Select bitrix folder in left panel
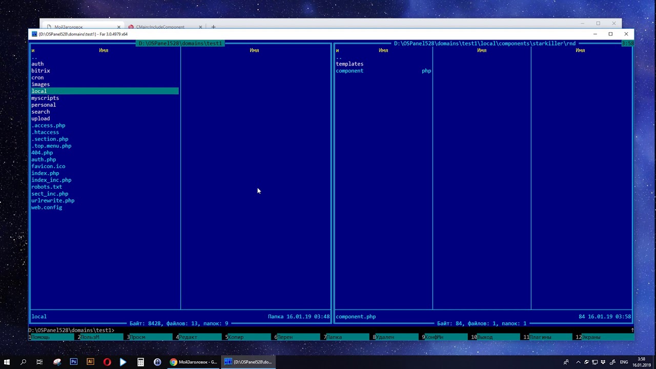 [x=40, y=71]
